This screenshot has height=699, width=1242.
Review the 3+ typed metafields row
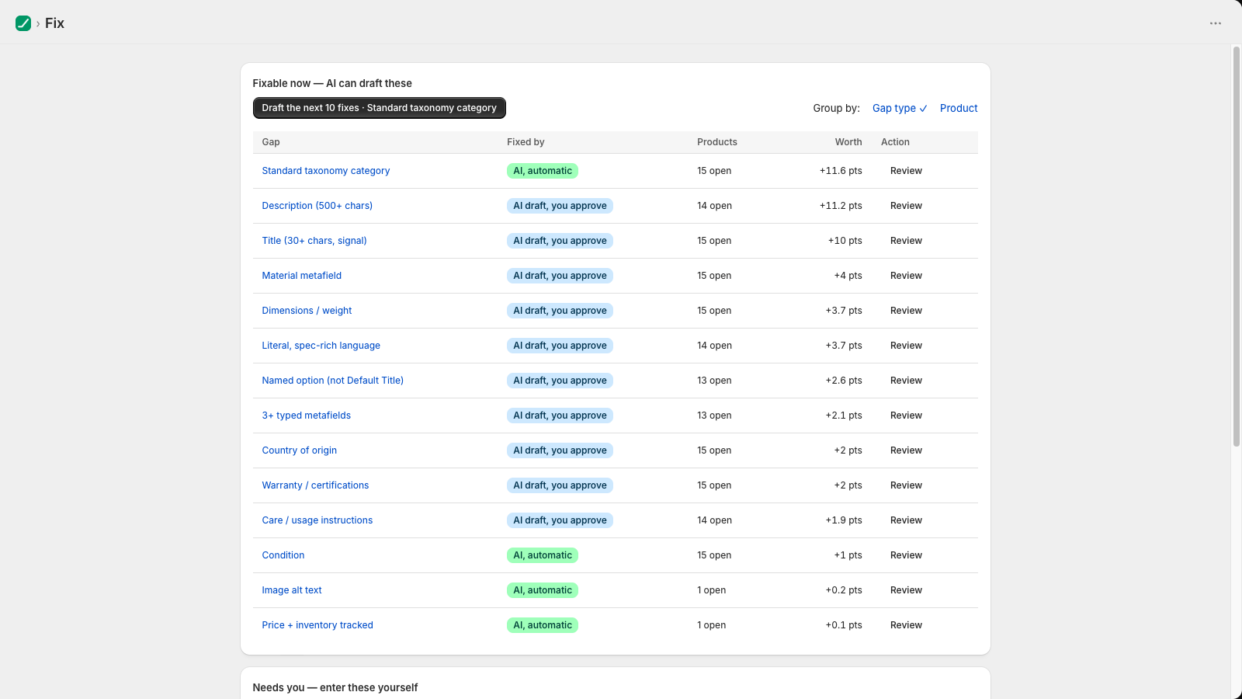tap(906, 416)
